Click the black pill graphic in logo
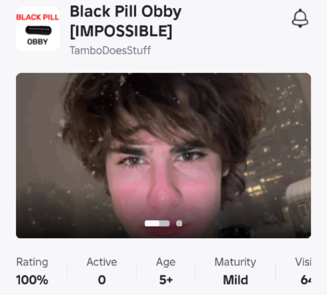The height and width of the screenshot is (295, 327). tap(38, 30)
